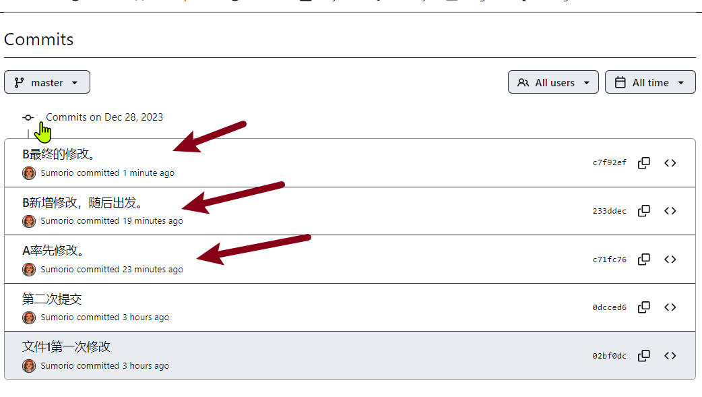This screenshot has height=397, width=702.
Task: Copy full SHA for commit 0dcced6
Action: pyautogui.click(x=644, y=307)
